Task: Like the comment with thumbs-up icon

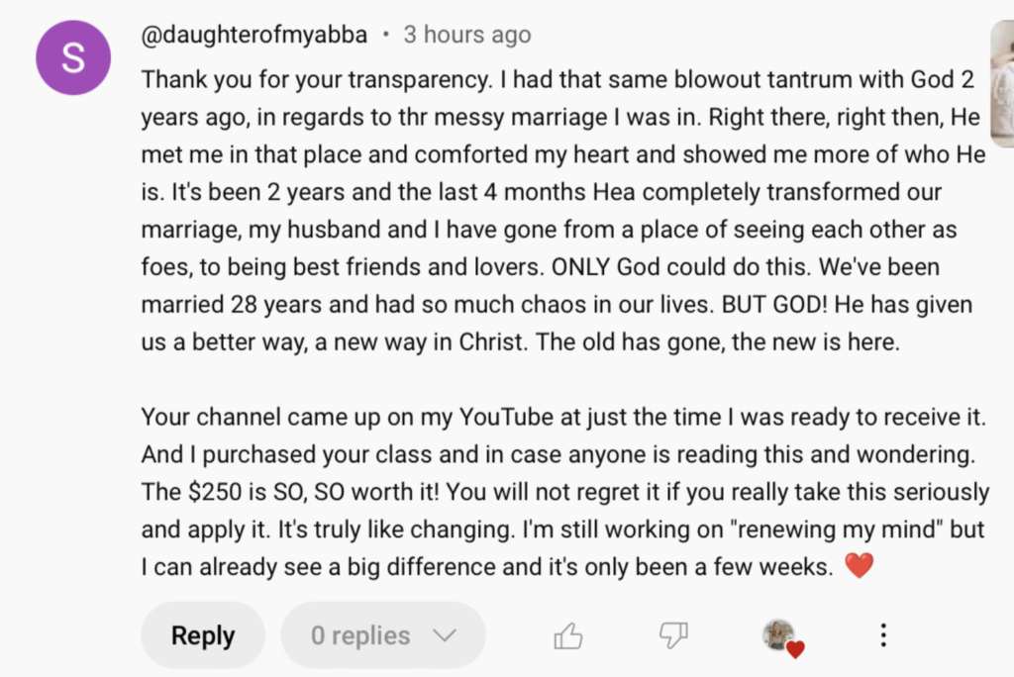Action: coord(568,635)
